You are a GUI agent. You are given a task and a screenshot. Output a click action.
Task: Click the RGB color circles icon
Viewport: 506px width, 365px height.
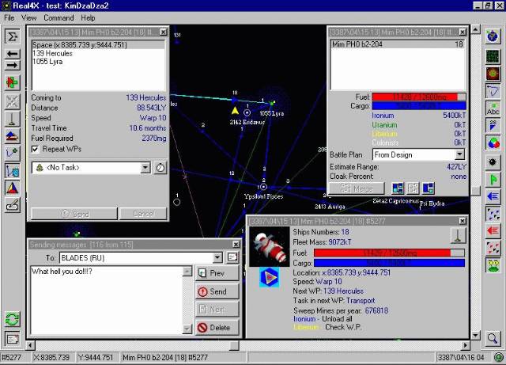point(493,143)
